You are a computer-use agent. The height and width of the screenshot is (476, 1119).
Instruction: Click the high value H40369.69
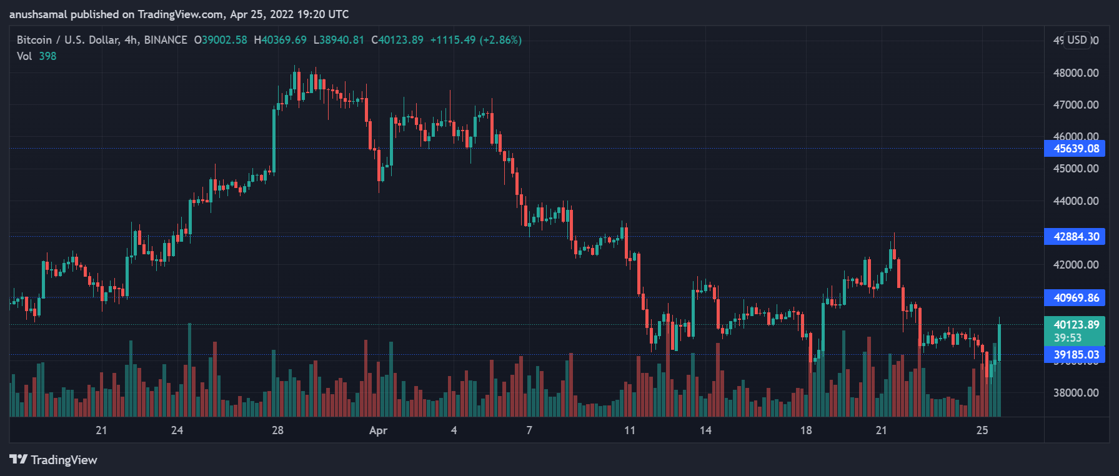pos(281,40)
